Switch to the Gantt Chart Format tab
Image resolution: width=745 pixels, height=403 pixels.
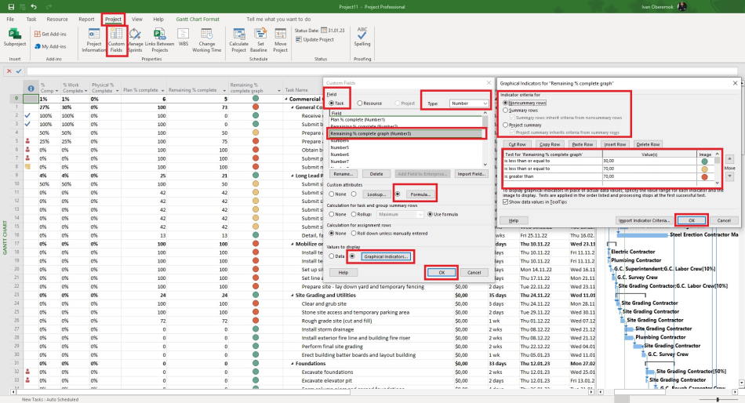tap(198, 19)
